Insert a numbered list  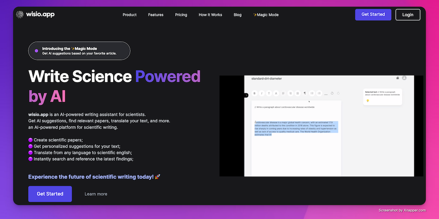[x=319, y=93]
